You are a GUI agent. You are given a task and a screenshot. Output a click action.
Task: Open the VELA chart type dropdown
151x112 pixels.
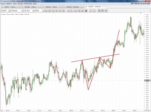pyautogui.click(x=29, y=11)
